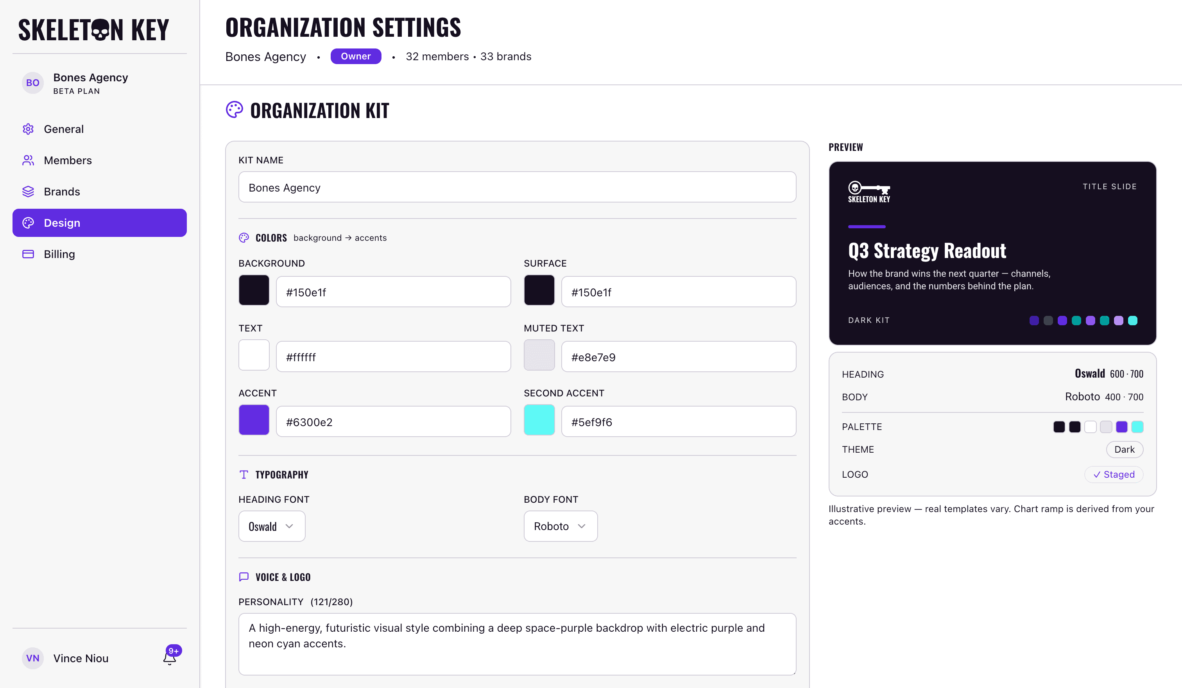Click the General gear icon
1182x688 pixels.
28,129
